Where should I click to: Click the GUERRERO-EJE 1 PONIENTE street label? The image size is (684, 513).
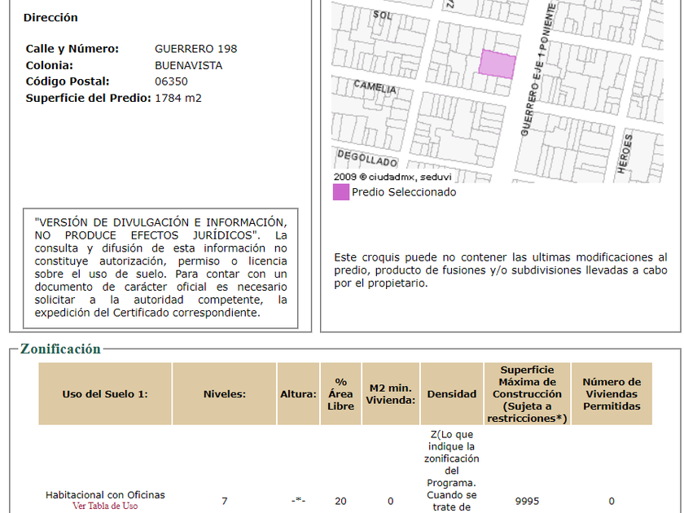[x=539, y=70]
